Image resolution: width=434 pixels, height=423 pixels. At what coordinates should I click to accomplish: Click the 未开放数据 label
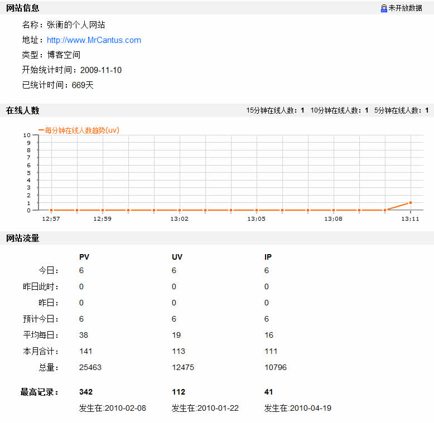[x=405, y=8]
